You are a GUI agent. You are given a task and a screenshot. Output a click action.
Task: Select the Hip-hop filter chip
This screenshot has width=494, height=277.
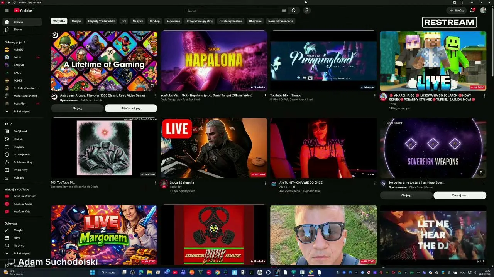(155, 21)
